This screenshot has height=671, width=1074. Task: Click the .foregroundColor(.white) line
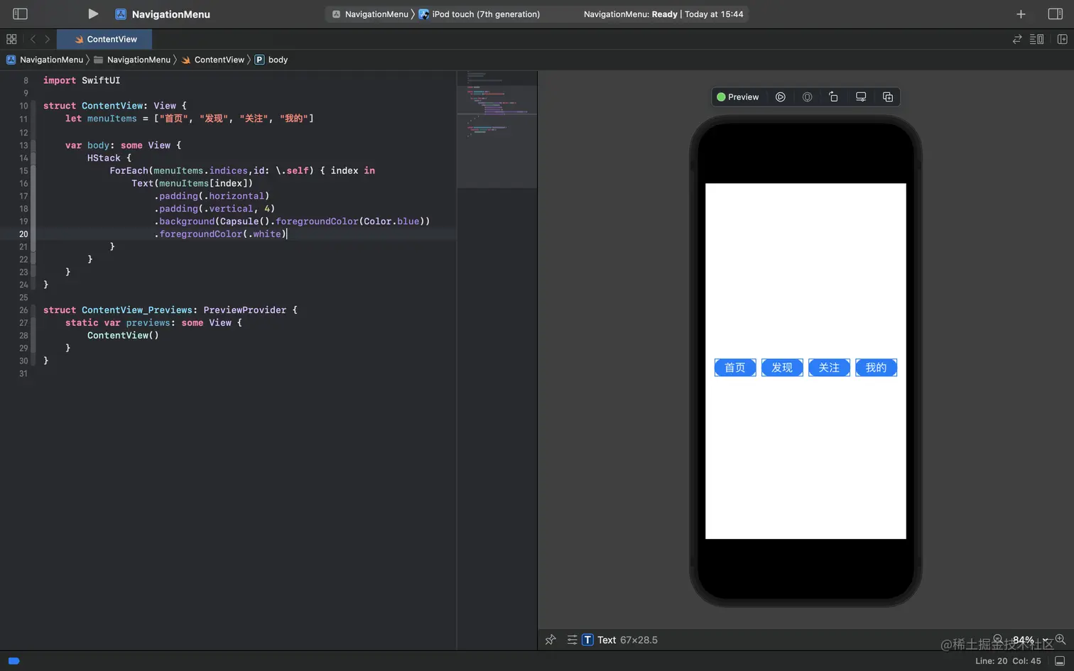(x=220, y=234)
